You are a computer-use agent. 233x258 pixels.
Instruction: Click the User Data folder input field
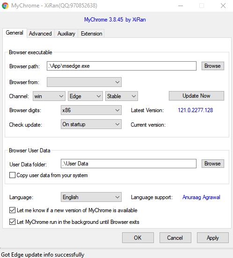(x=129, y=164)
